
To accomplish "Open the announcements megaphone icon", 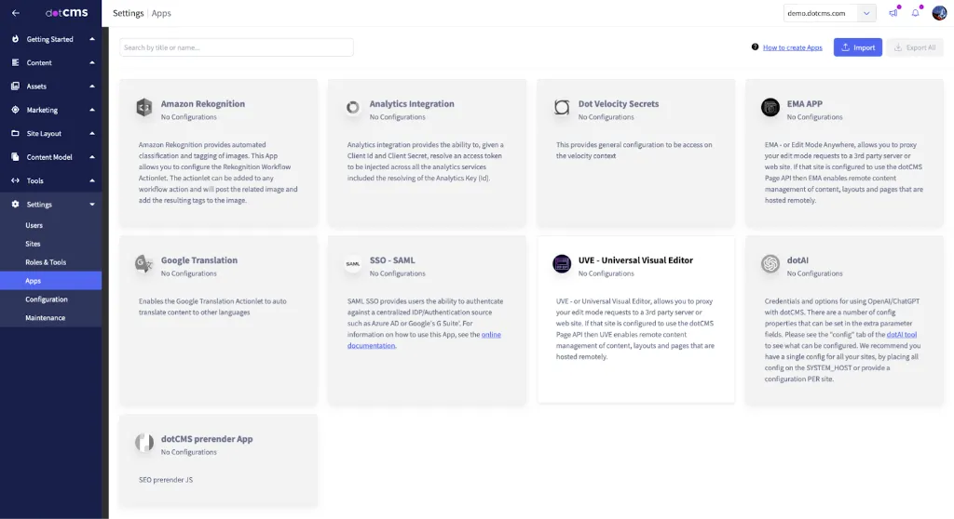I will tap(893, 13).
